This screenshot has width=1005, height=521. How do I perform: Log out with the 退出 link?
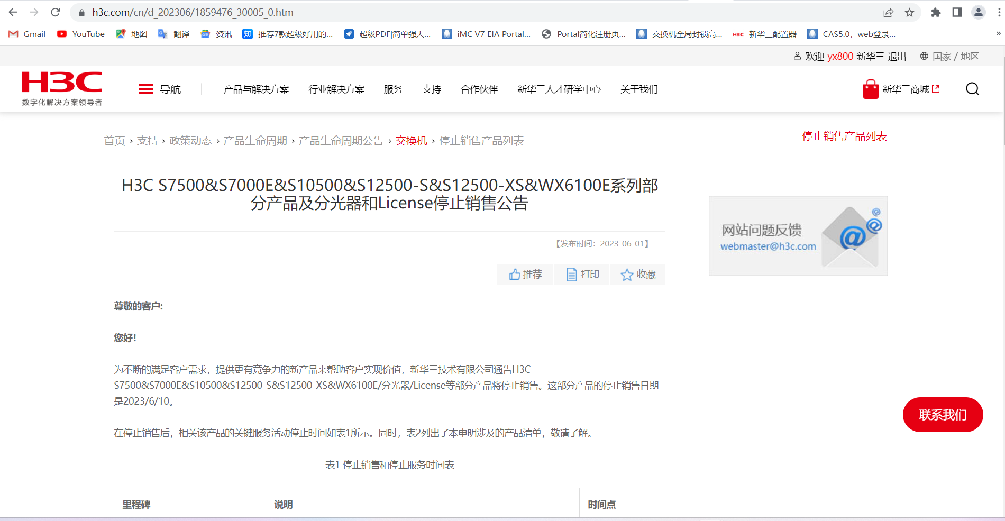tap(897, 56)
